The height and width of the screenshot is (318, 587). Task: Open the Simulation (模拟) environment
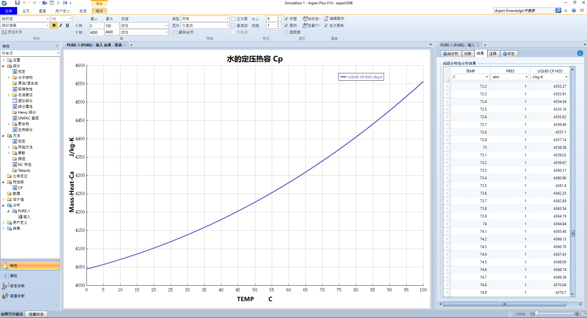30,276
